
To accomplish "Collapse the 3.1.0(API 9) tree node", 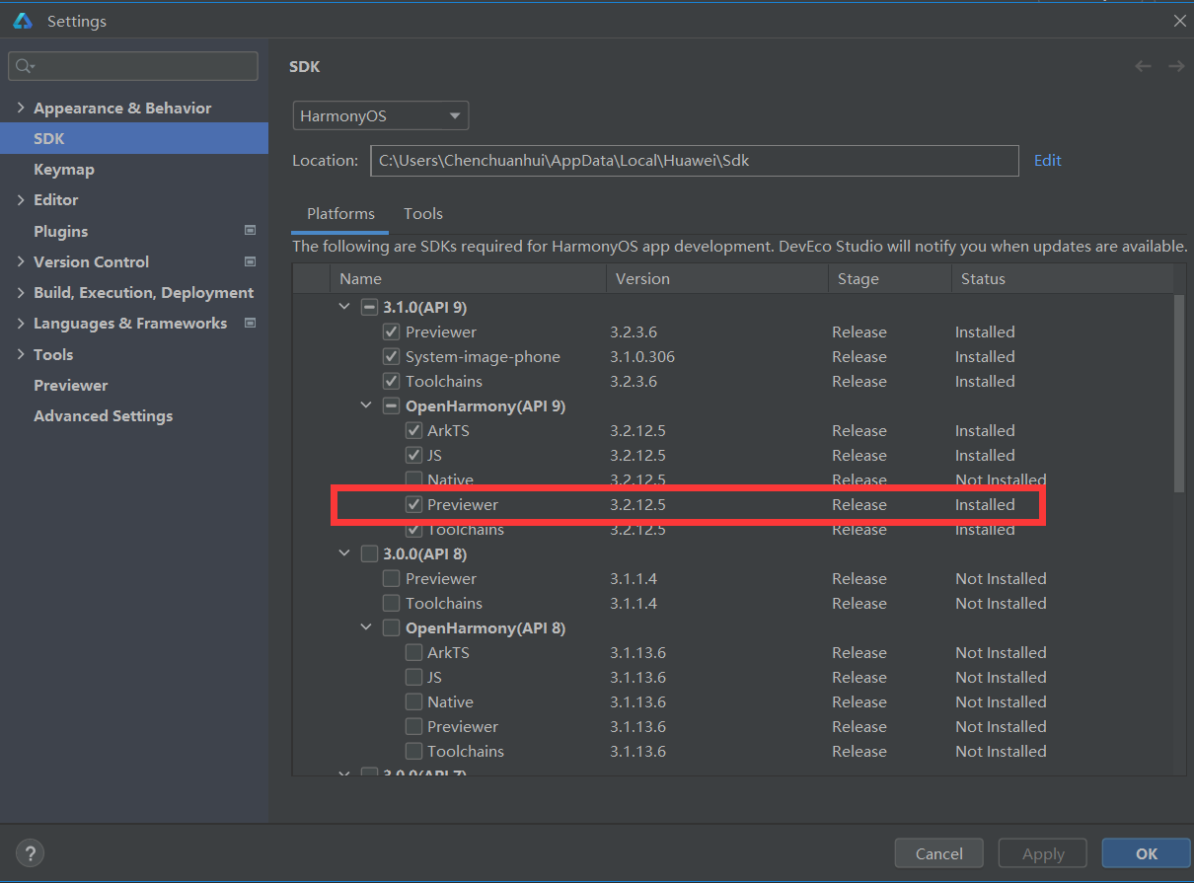I will point(344,307).
